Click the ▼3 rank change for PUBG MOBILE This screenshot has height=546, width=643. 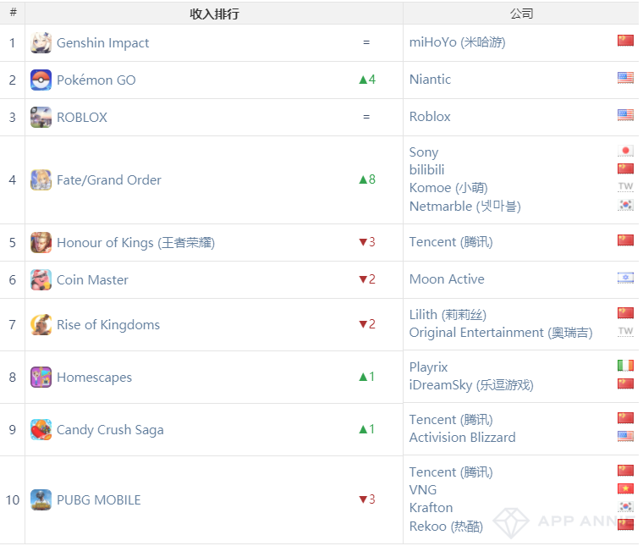click(367, 499)
